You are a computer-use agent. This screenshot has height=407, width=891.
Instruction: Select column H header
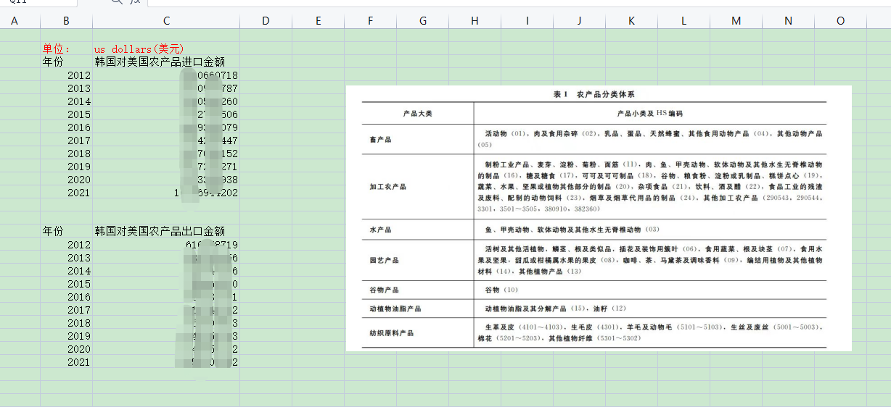(475, 21)
